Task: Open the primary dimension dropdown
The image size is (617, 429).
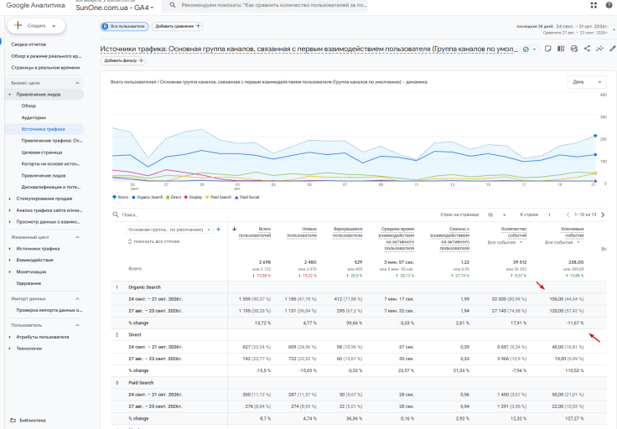Action: tap(170, 230)
